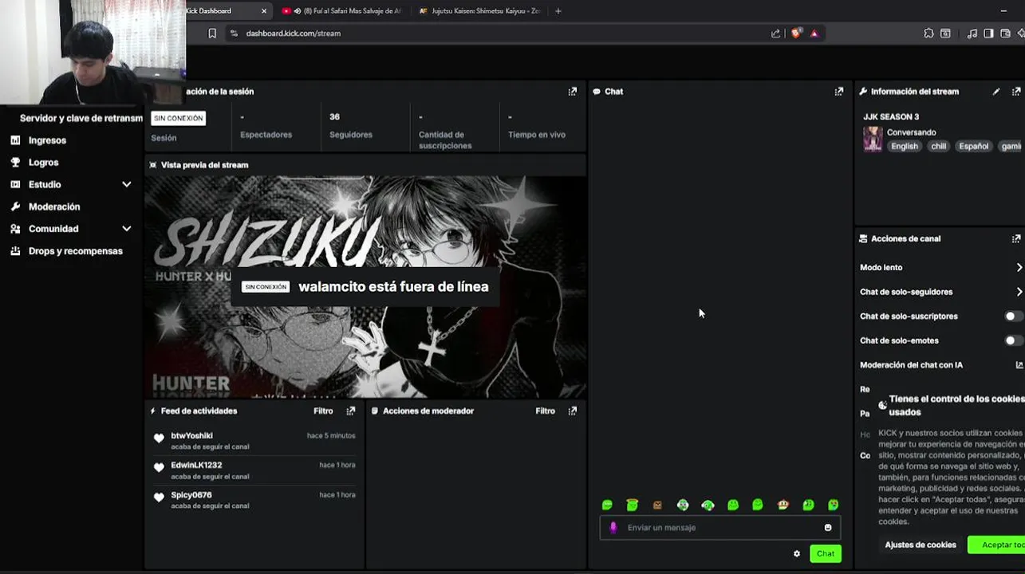Click the Conversando category thumbnail

[x=873, y=139]
